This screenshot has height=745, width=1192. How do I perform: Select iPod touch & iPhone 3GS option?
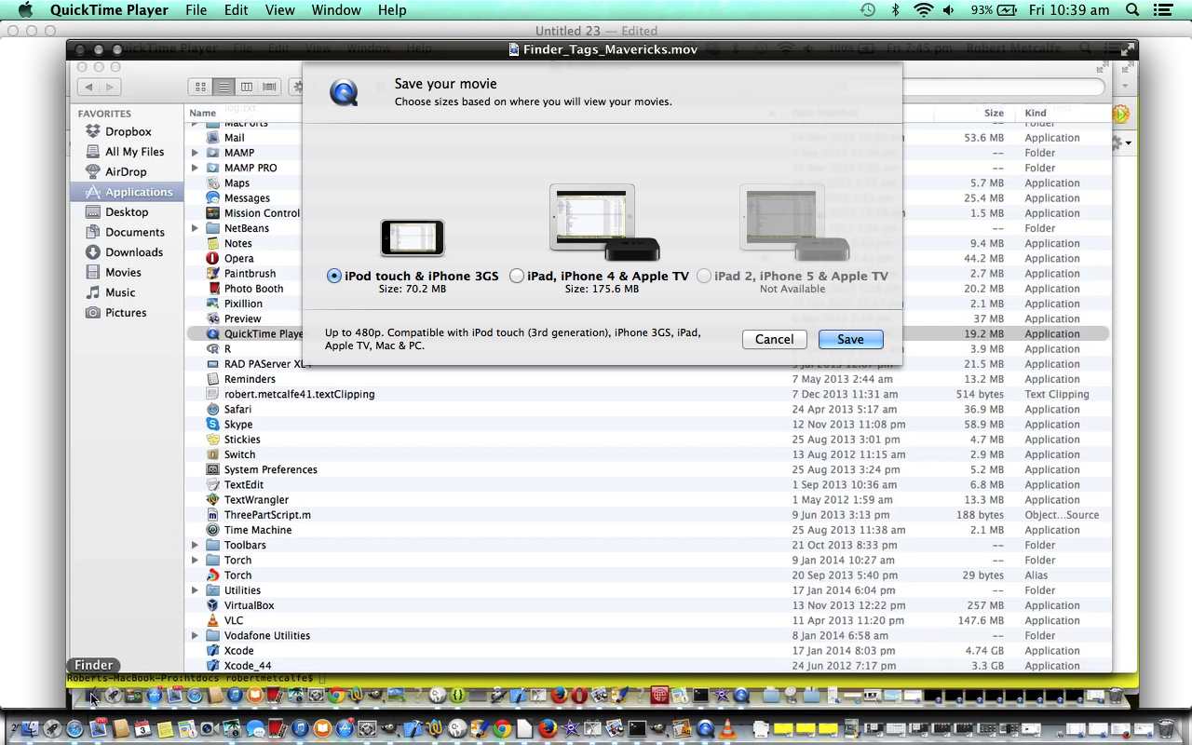(334, 276)
